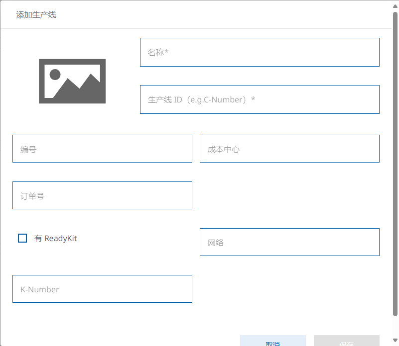Click the image placeholder icon to upload a picture
Screen dimensions: 399x346
[x=72, y=81]
